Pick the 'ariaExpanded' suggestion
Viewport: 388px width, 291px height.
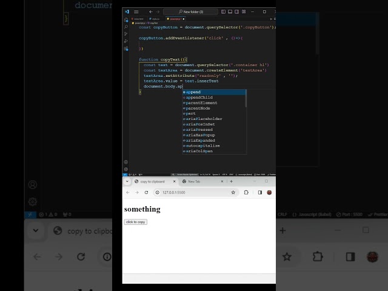coord(214,141)
